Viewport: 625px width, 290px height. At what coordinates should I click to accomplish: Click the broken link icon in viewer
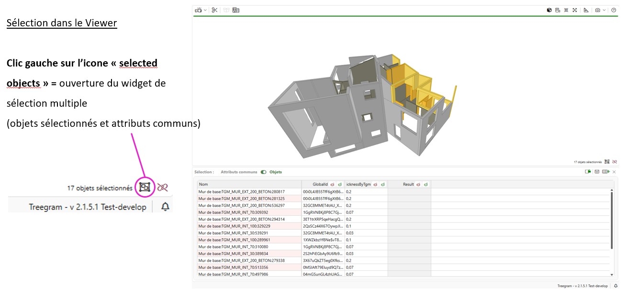[x=614, y=162]
